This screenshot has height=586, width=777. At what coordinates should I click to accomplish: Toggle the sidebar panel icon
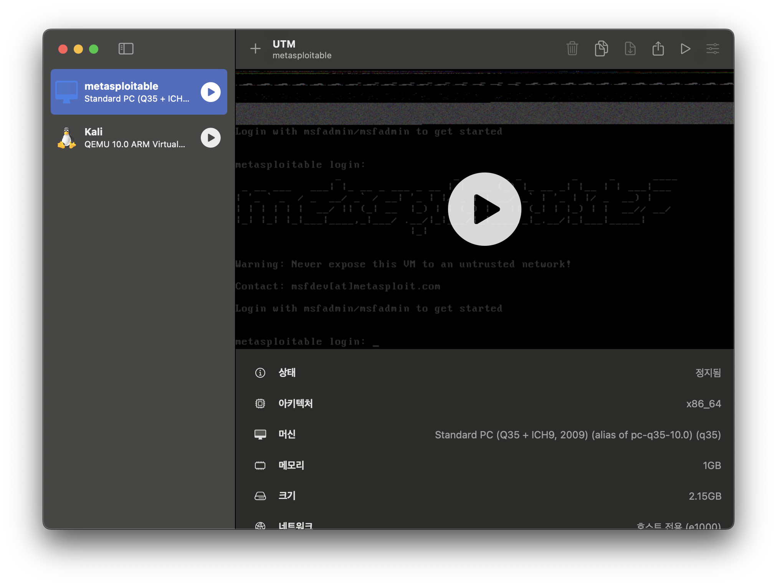click(x=126, y=49)
